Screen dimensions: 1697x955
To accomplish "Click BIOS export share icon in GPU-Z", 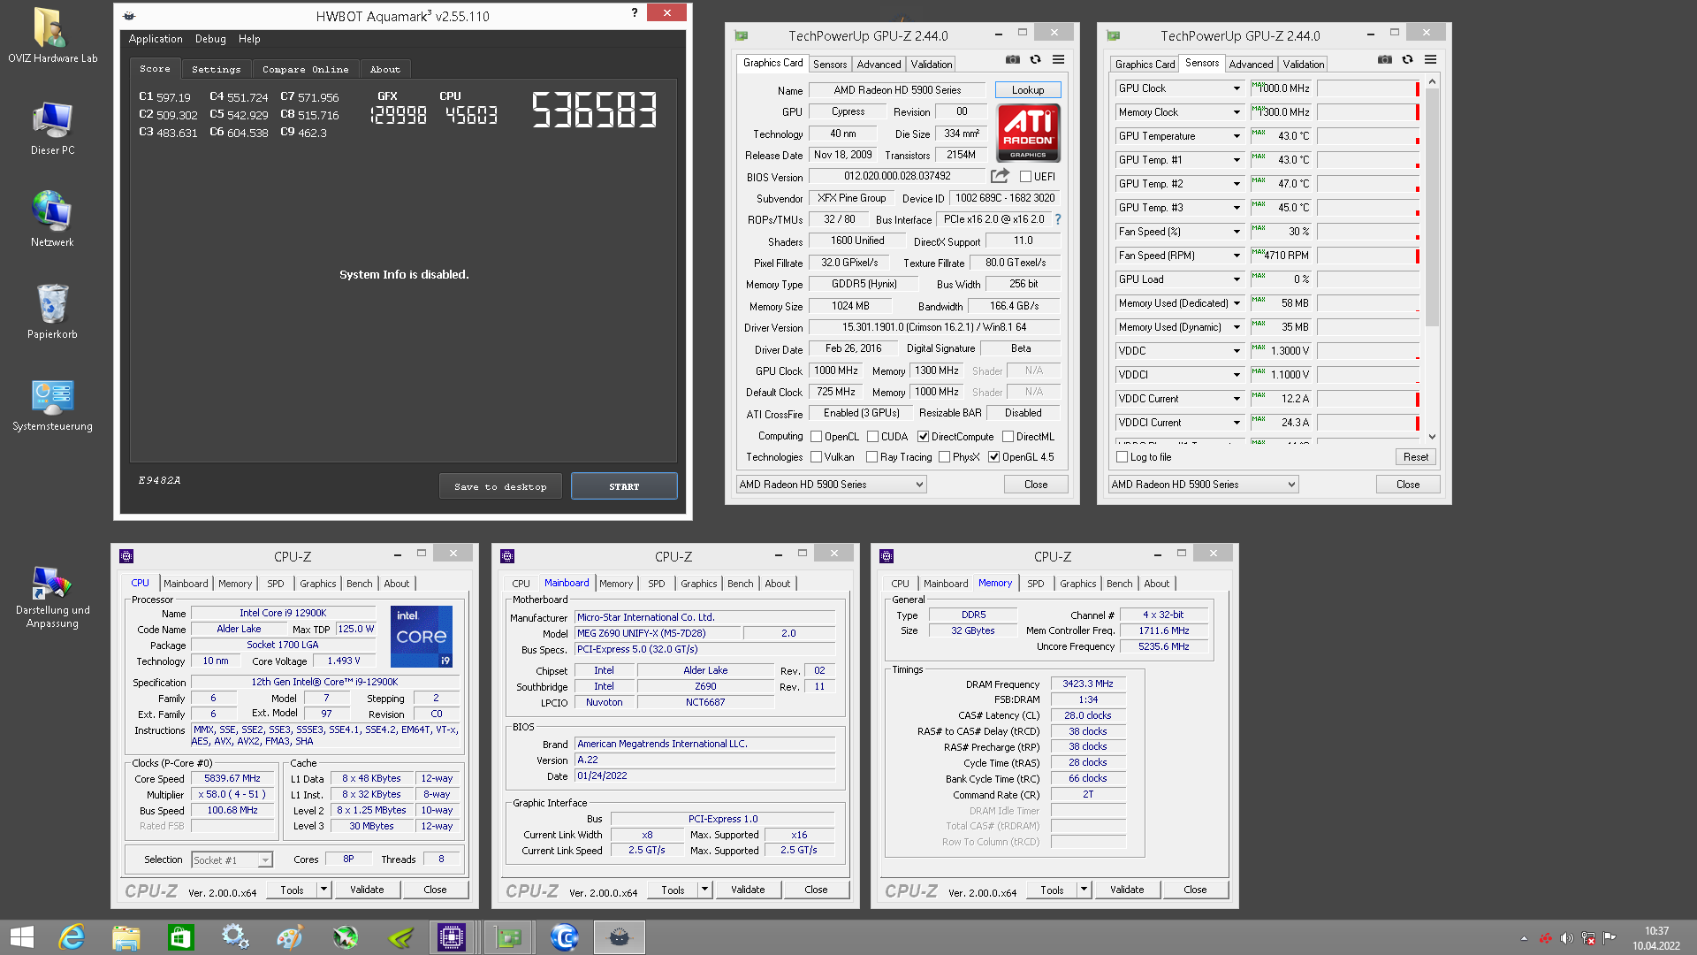I will (x=1000, y=176).
